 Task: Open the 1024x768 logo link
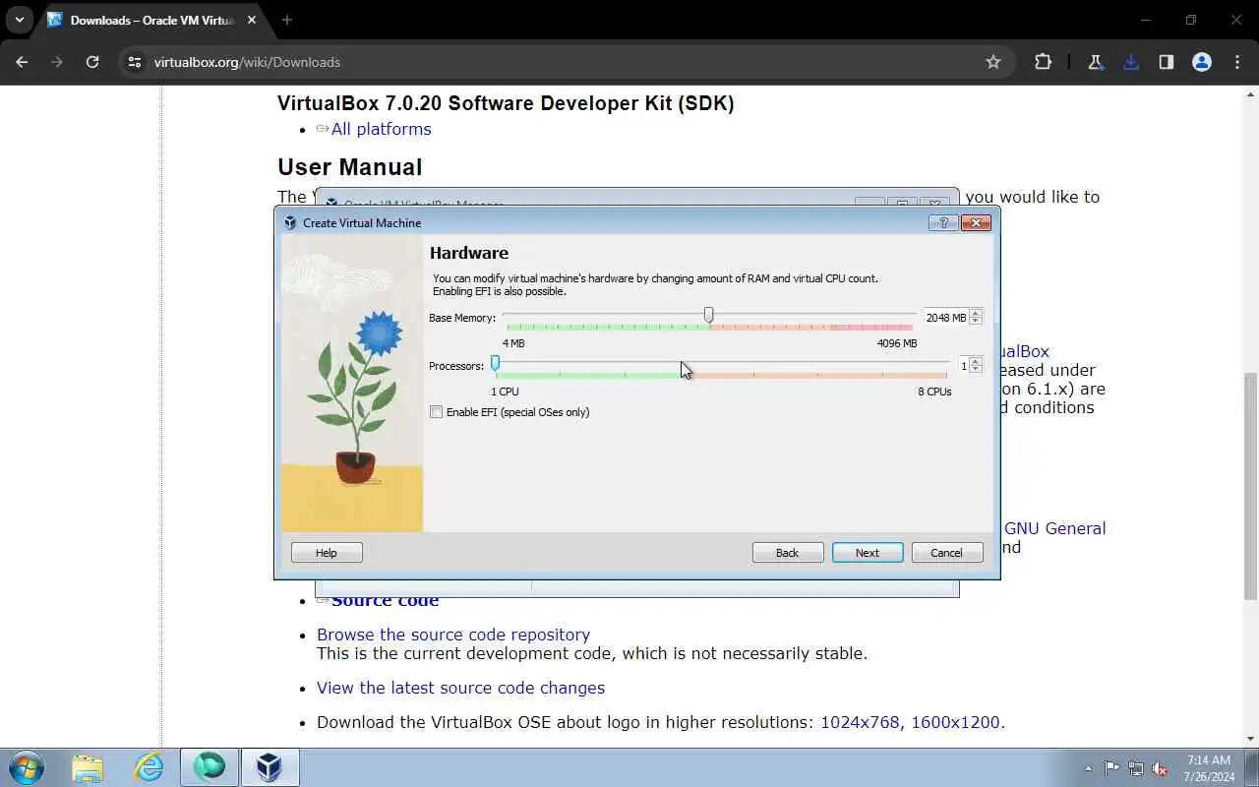click(860, 722)
